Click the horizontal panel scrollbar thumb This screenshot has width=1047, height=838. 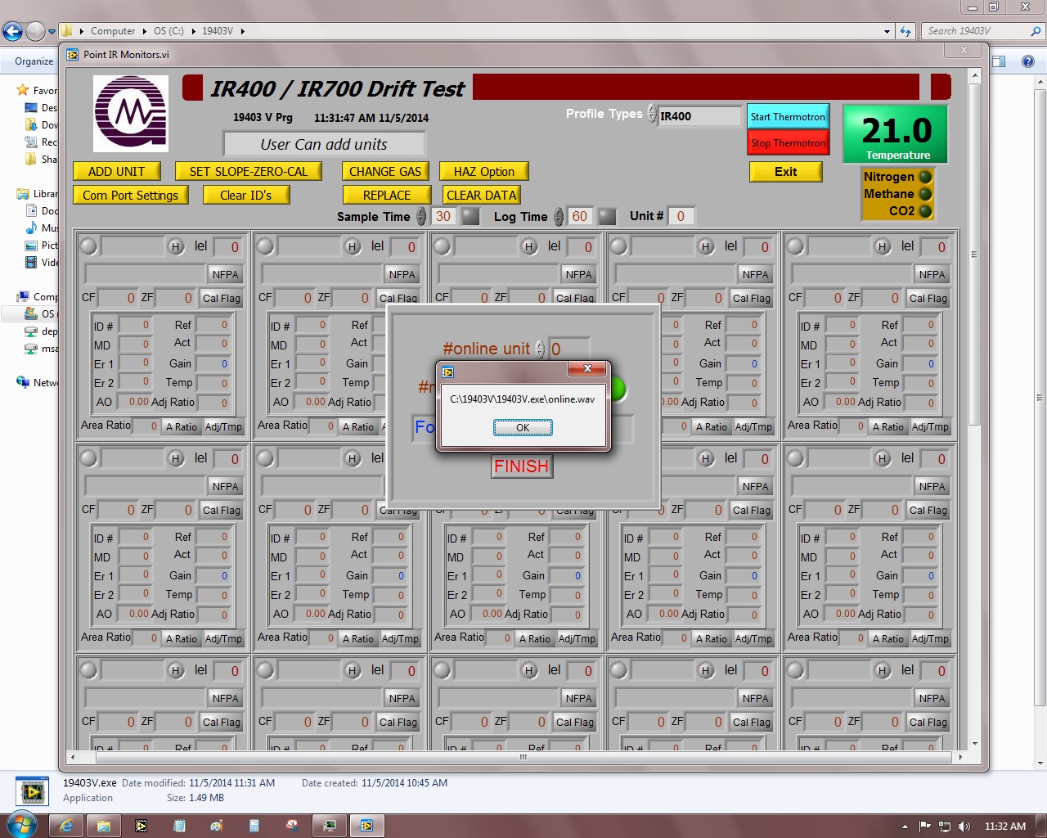click(x=522, y=757)
